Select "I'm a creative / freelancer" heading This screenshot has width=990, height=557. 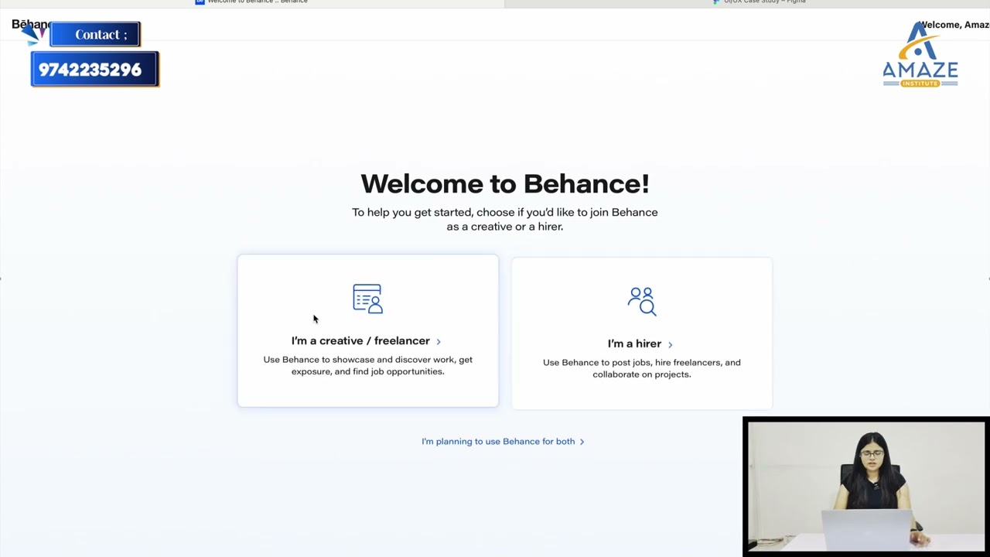pyautogui.click(x=360, y=340)
